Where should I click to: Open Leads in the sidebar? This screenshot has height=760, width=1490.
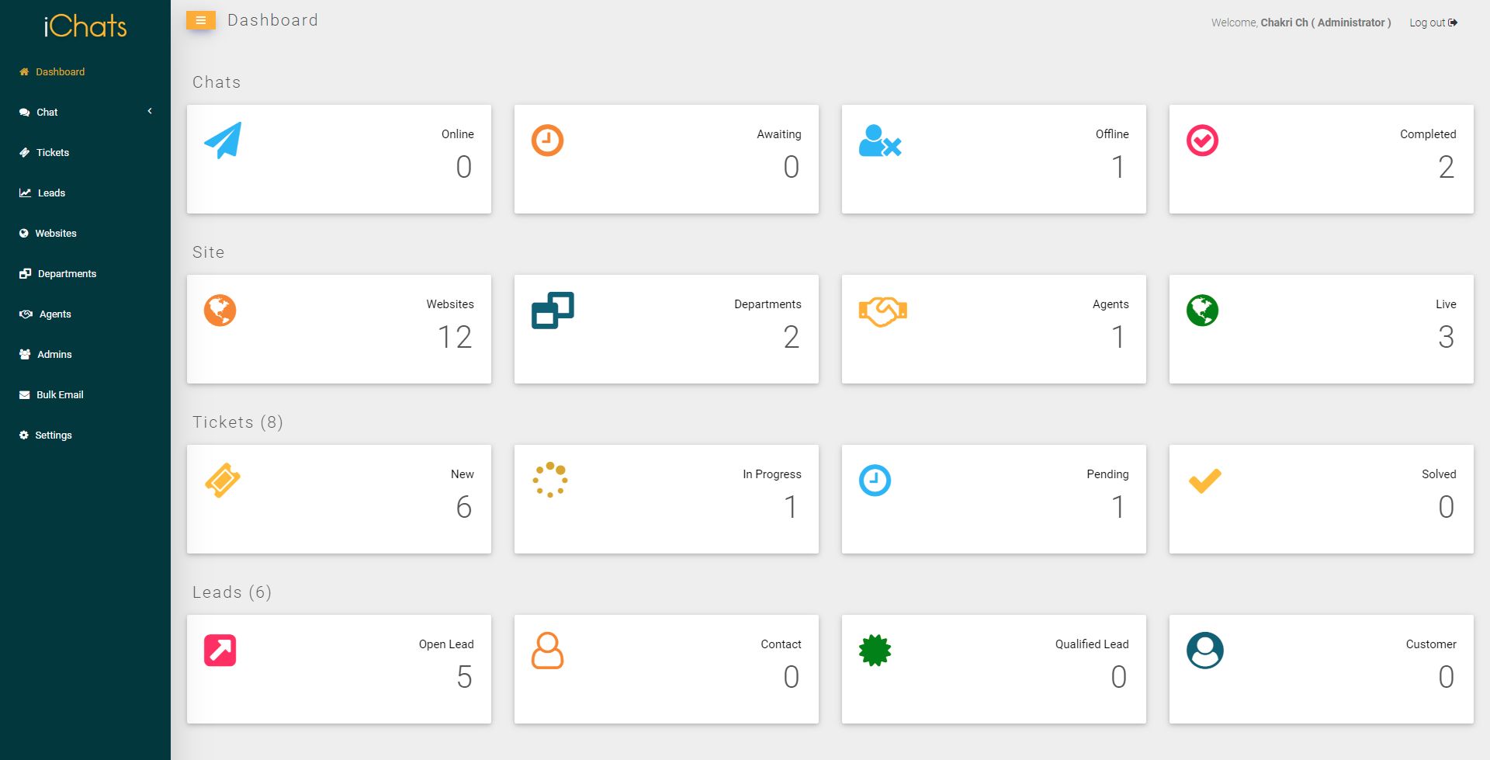[x=51, y=193]
